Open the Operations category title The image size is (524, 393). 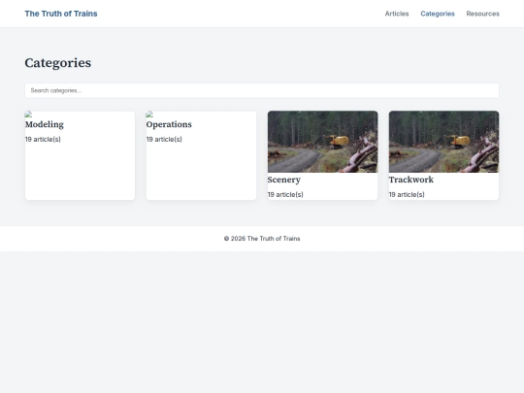169,124
